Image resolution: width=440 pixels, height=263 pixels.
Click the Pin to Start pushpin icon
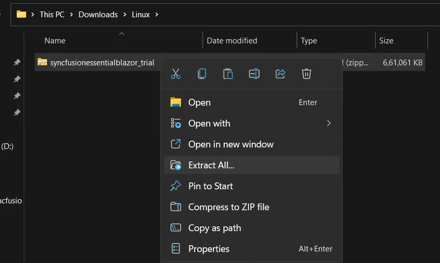point(176,186)
